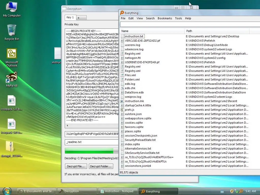
Task: Click the security shield tray icon
Action: pyautogui.click(x=232, y=191)
